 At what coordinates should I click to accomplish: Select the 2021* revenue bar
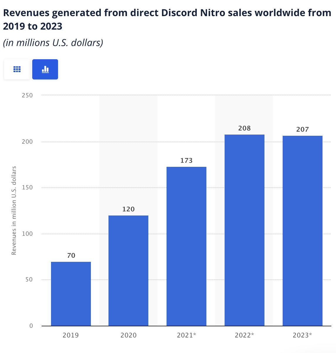pos(186,246)
